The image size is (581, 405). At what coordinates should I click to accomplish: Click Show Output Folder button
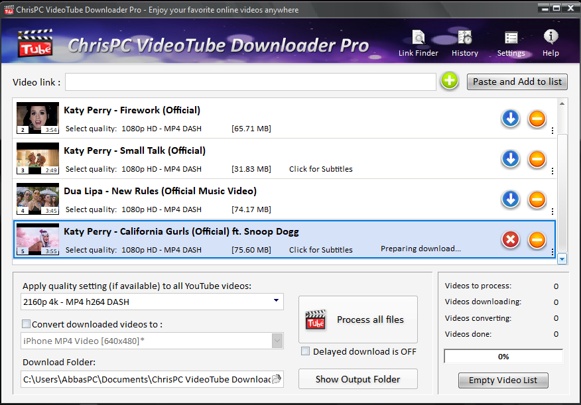358,378
